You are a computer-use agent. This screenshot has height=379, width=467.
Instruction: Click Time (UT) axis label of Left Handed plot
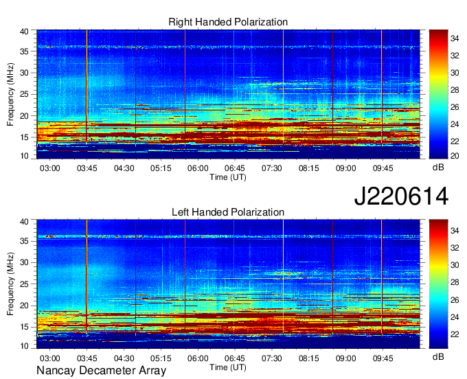228,367
